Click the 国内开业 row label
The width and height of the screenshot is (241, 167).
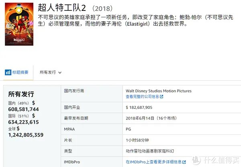[72, 108]
